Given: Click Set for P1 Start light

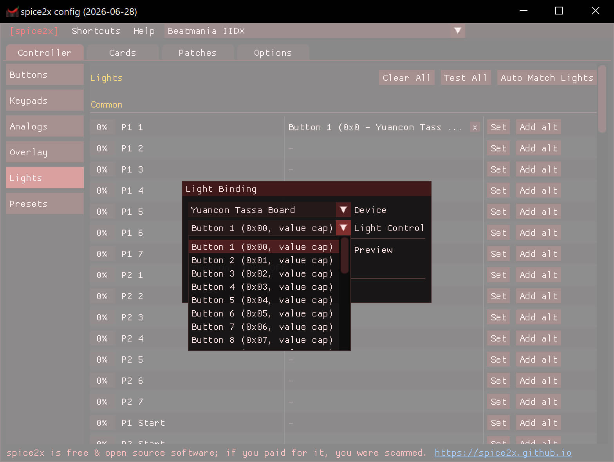Looking at the screenshot, I should coord(498,423).
